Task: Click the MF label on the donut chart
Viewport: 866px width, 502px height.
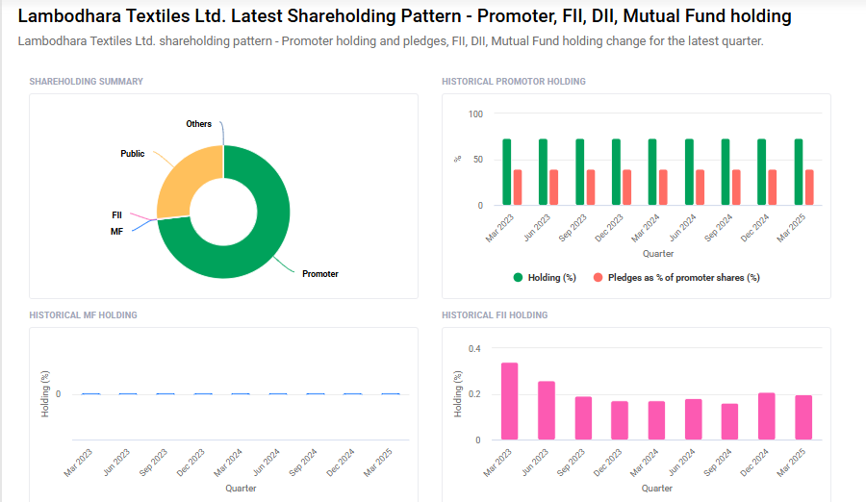Action: tap(116, 232)
